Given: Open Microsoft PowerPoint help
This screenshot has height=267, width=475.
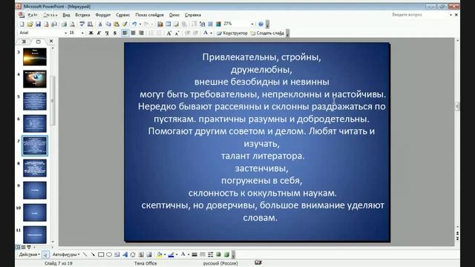Looking at the screenshot, I should pos(261,24).
